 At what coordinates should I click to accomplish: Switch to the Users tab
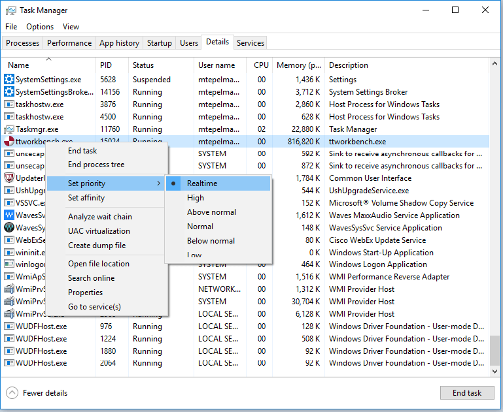tap(188, 43)
